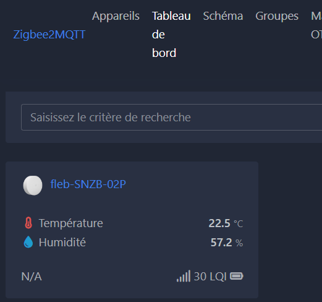Click the Humidité label text
The width and height of the screenshot is (322, 302).
coord(62,242)
